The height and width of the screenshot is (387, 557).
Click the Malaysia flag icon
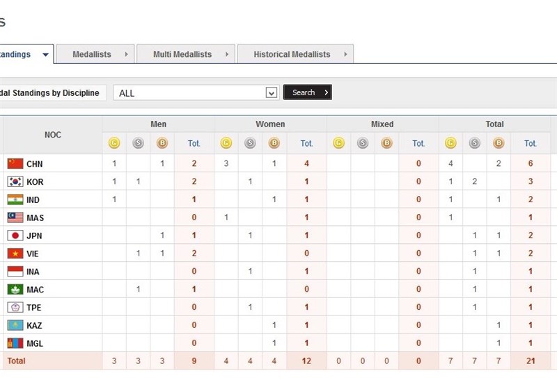pos(15,217)
